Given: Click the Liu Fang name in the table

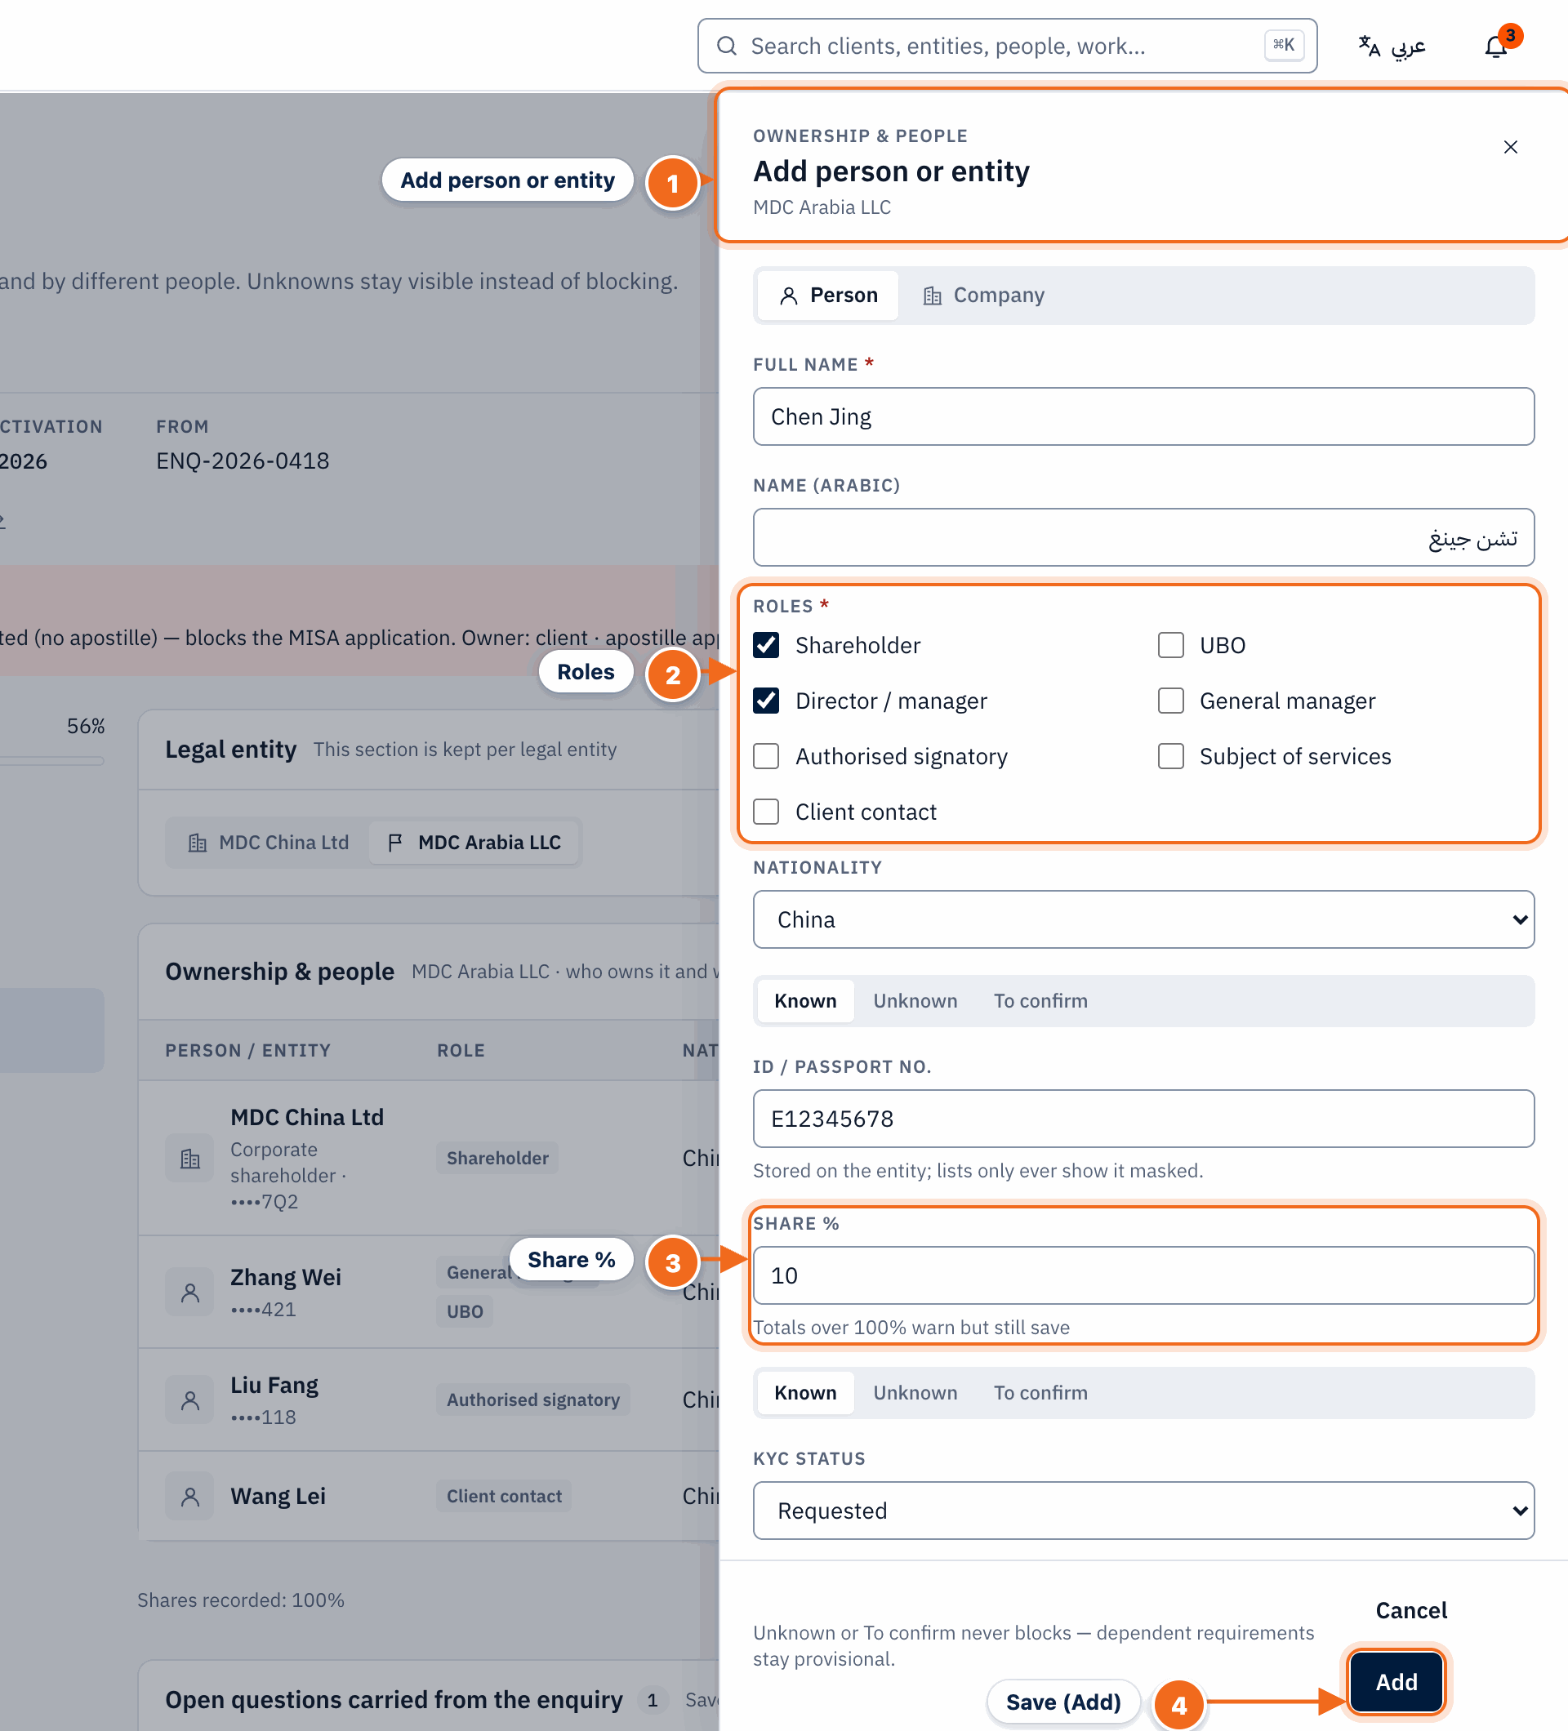Looking at the screenshot, I should [x=274, y=1385].
